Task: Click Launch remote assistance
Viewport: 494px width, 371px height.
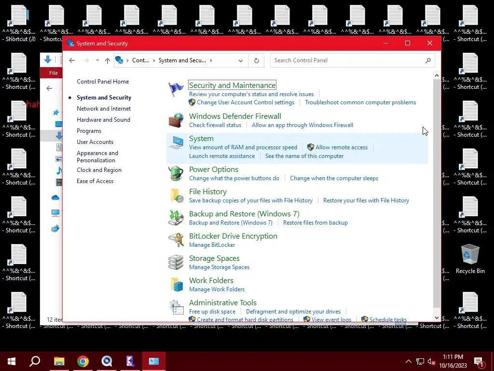Action: point(222,156)
